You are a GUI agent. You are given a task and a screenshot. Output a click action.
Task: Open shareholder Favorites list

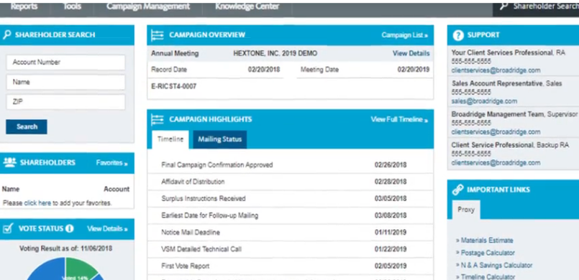click(x=112, y=163)
